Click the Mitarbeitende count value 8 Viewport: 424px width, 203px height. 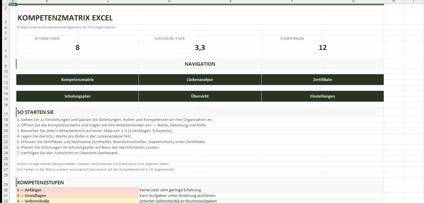[x=77, y=48]
